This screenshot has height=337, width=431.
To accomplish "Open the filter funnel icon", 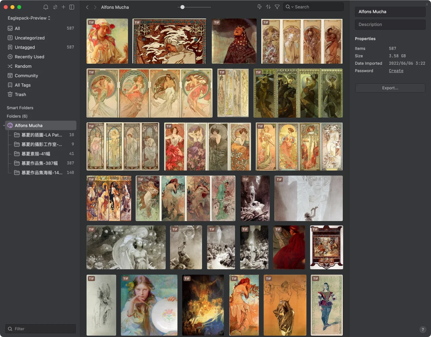I will tap(277, 7).
